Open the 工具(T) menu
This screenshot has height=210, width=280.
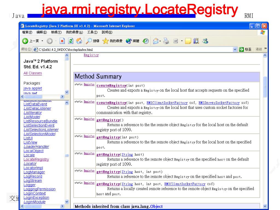(92, 32)
